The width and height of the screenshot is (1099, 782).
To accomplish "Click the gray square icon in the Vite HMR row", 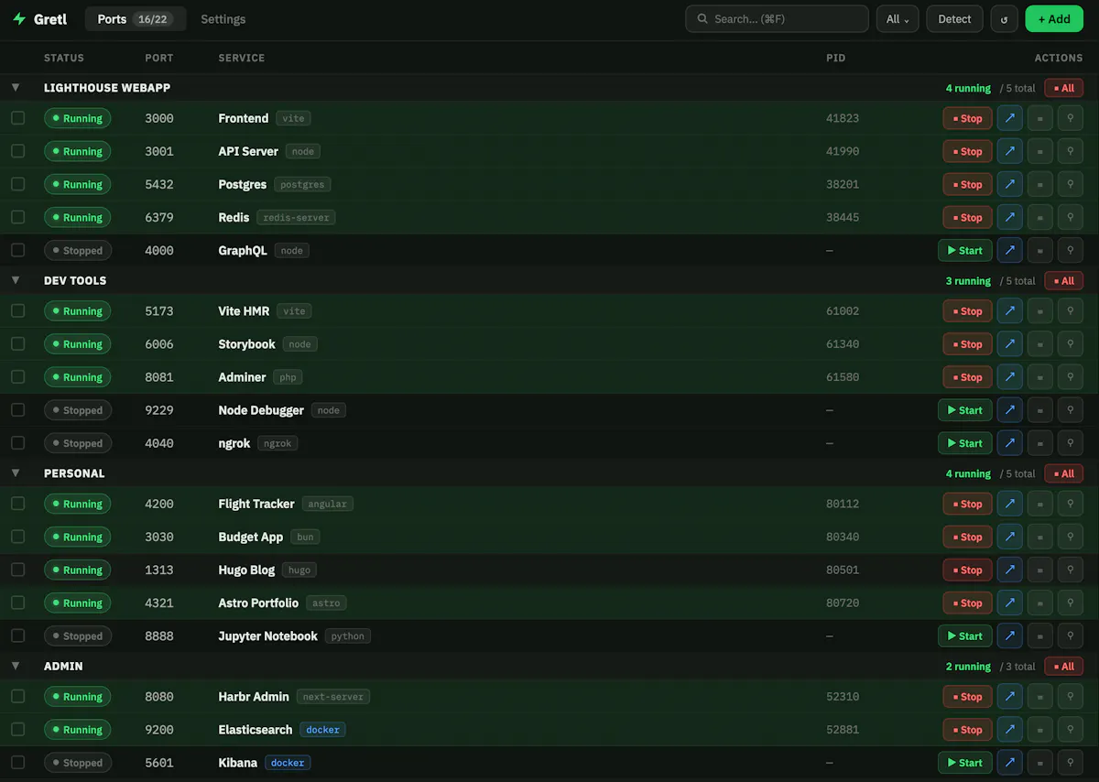I will (x=1039, y=311).
